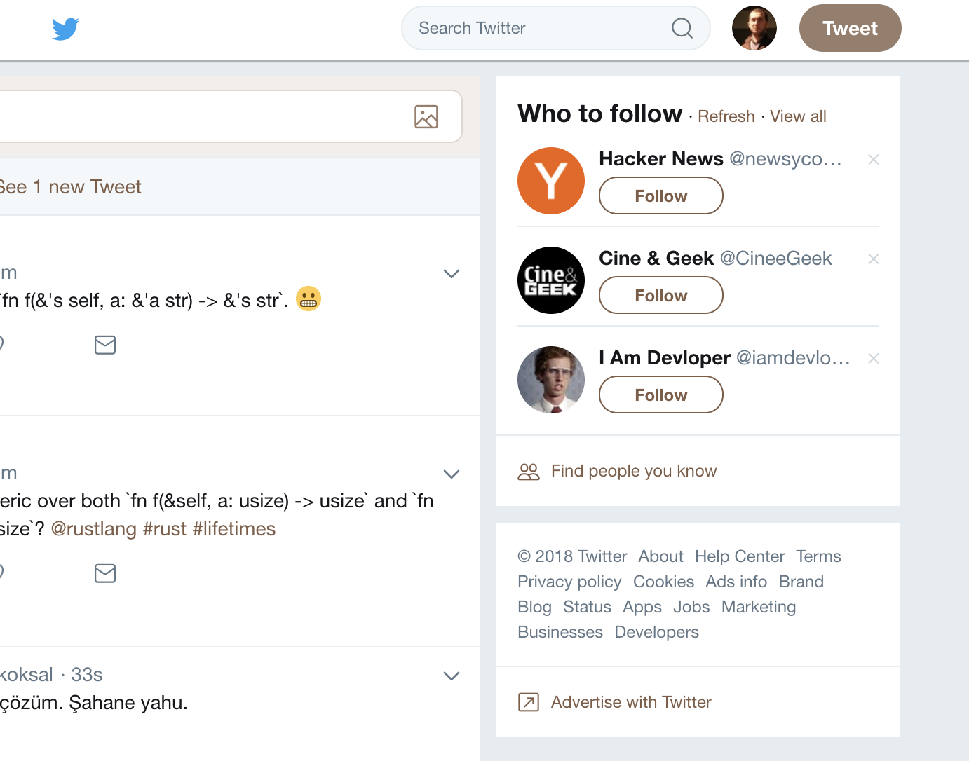This screenshot has height=761, width=969.
Task: Click the Twitter bird logo
Action: pyautogui.click(x=65, y=29)
